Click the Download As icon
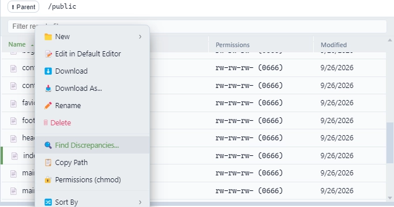Screen dimensions: 394x207 click(48, 89)
